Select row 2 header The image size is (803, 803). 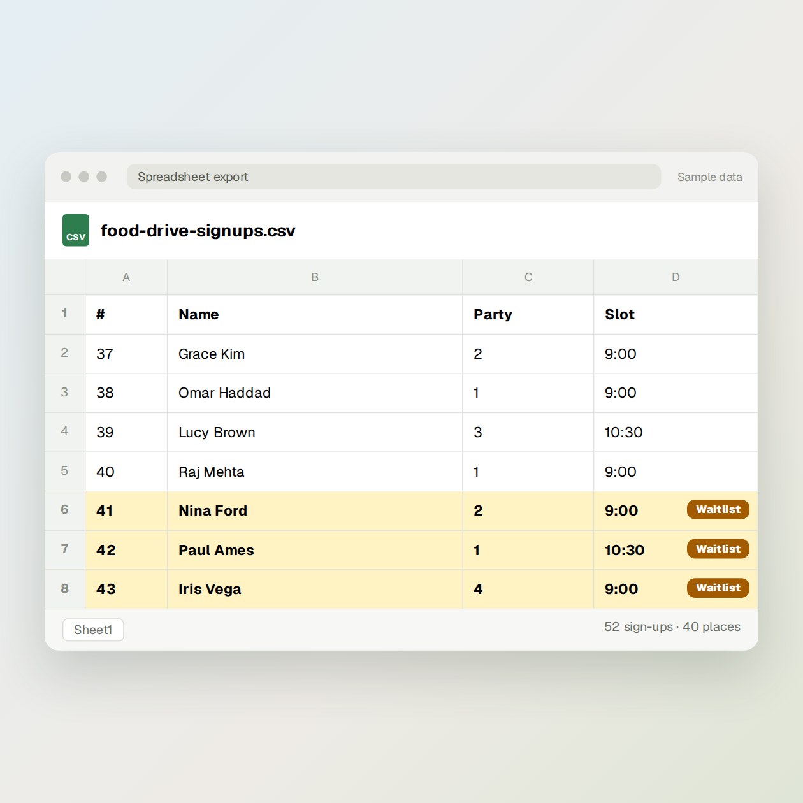click(64, 353)
